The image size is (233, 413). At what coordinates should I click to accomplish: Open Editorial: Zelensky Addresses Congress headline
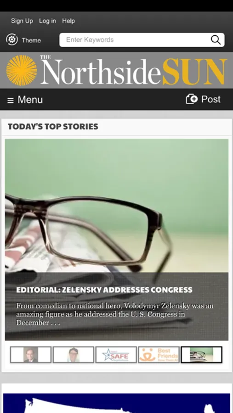pos(104,290)
